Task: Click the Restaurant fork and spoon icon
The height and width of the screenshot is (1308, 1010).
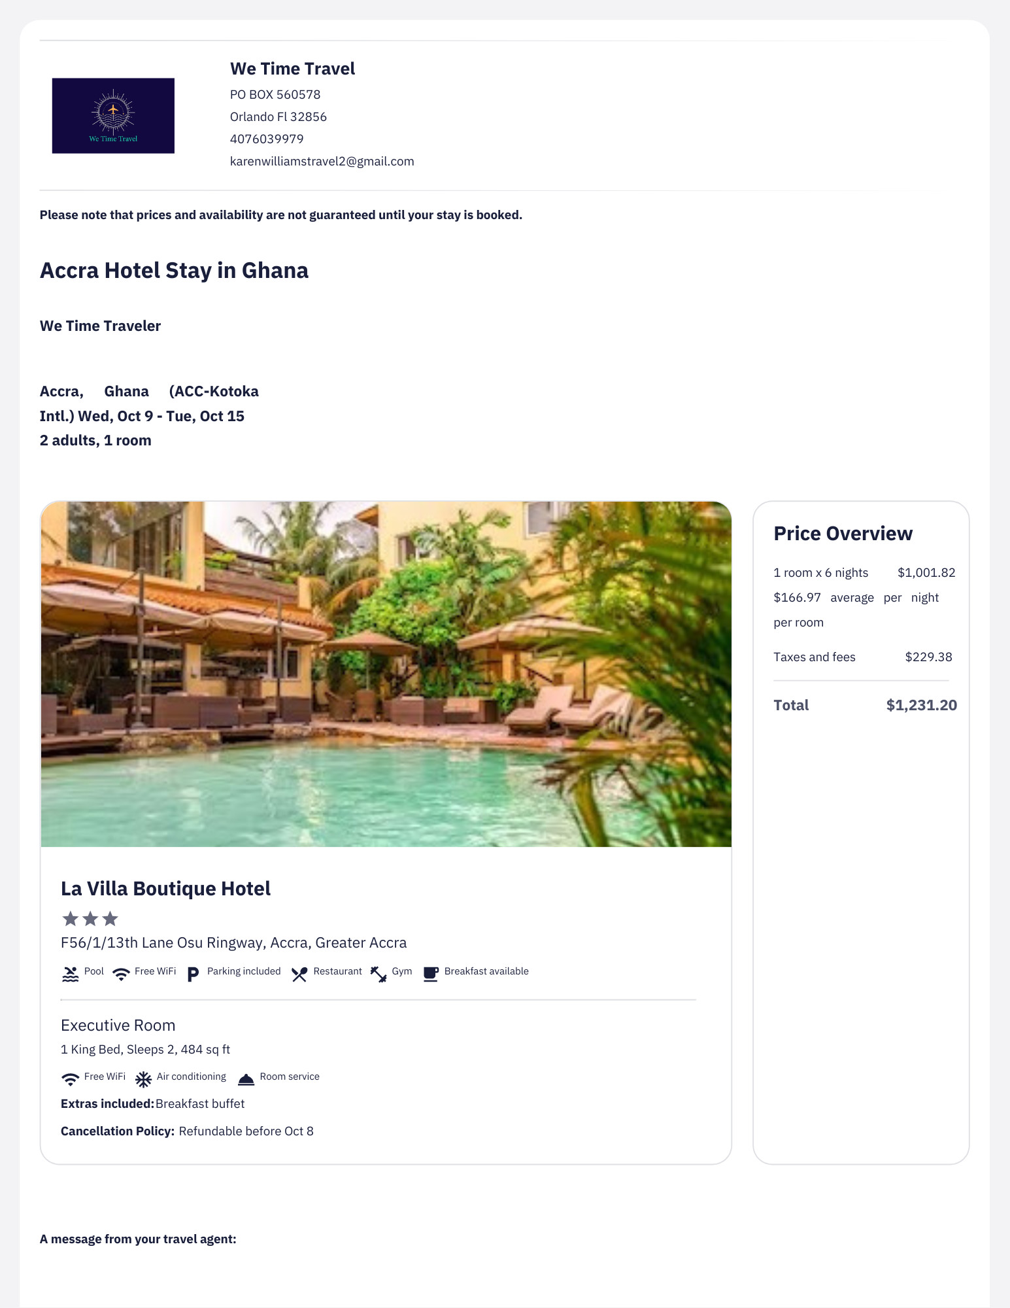Action: click(299, 974)
